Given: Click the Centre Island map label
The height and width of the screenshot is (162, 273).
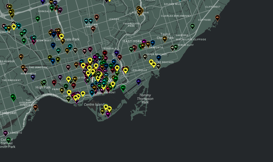Looking at the screenshot, I should [x=94, y=104].
